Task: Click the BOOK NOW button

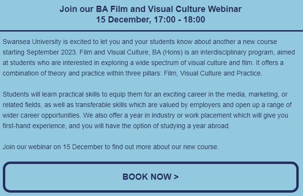Action: click(151, 177)
